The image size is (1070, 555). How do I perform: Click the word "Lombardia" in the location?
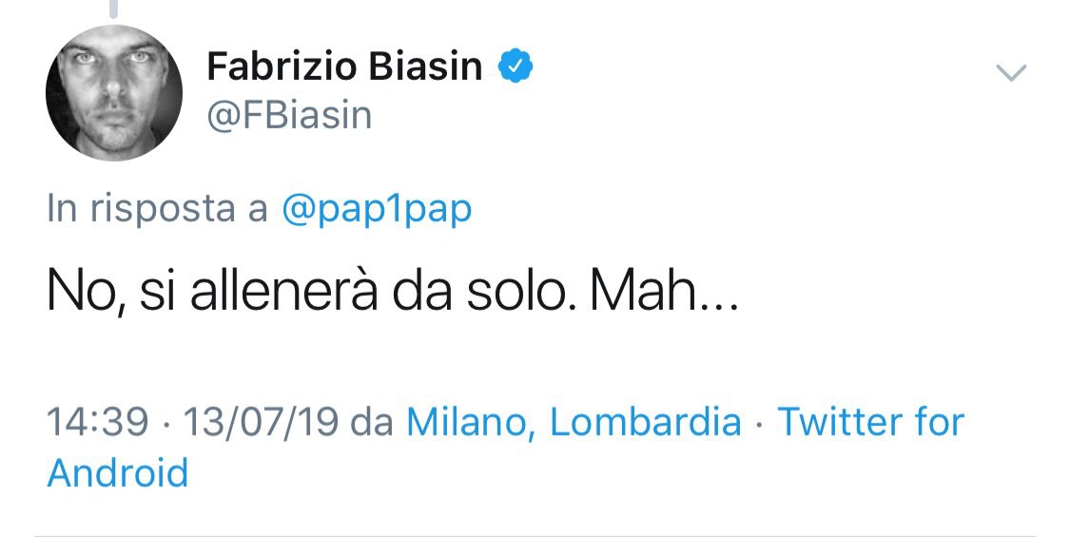pos(646,422)
